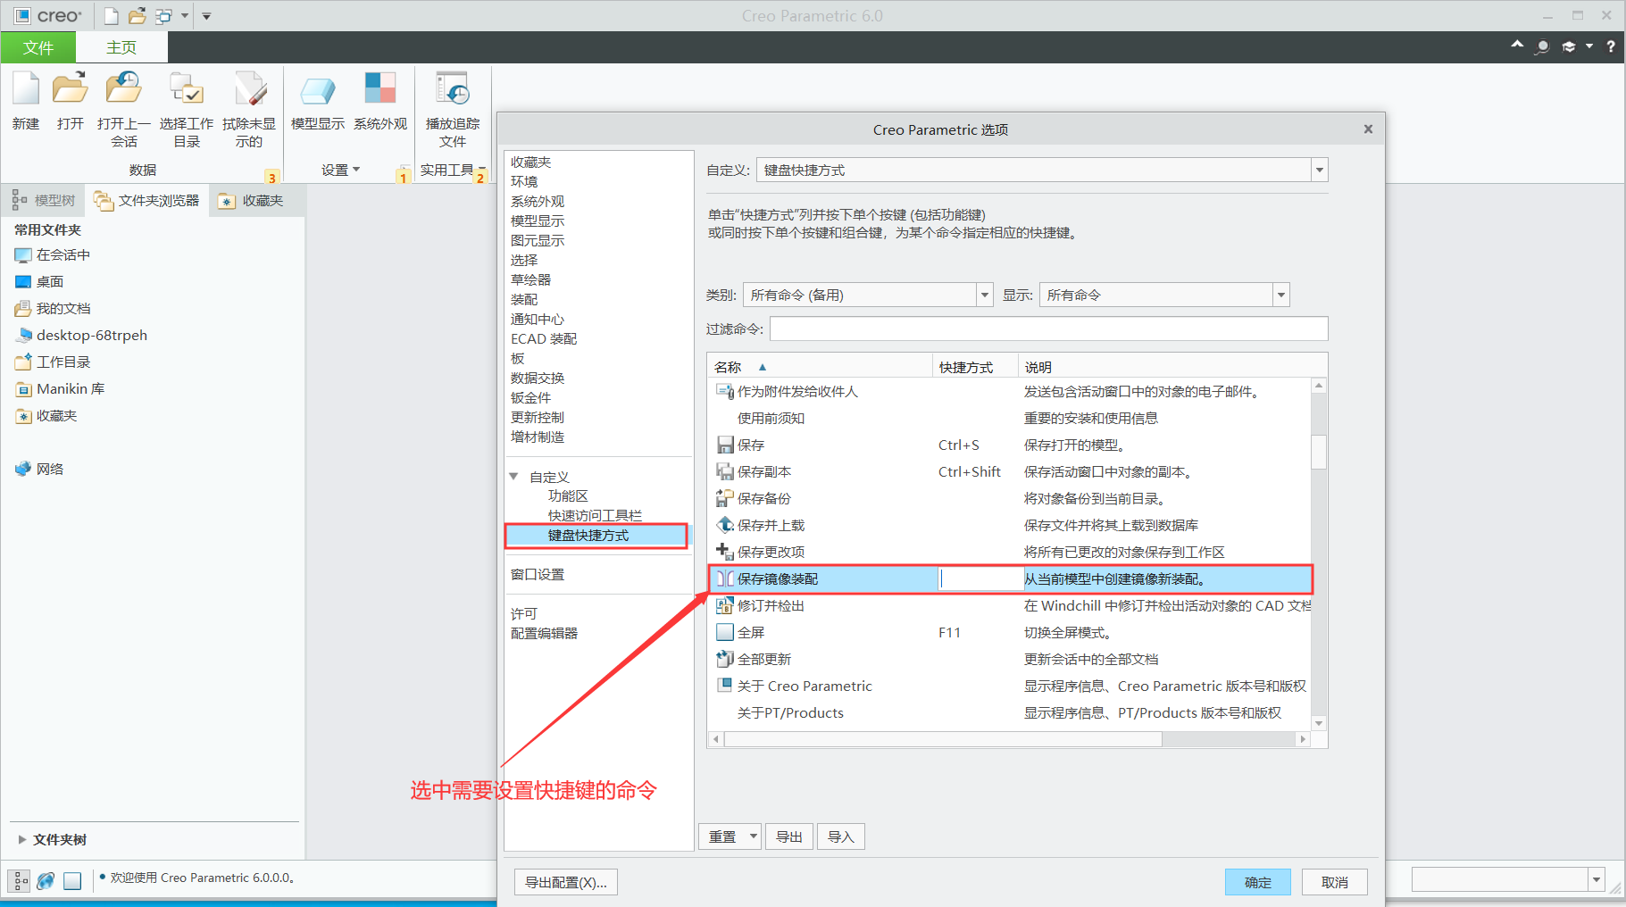Viewport: 1626px width, 907px height.
Task: Click the 导出 button
Action: pos(789,836)
